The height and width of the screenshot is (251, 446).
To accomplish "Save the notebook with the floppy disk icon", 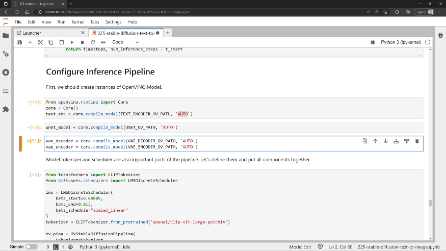I will (x=20, y=42).
